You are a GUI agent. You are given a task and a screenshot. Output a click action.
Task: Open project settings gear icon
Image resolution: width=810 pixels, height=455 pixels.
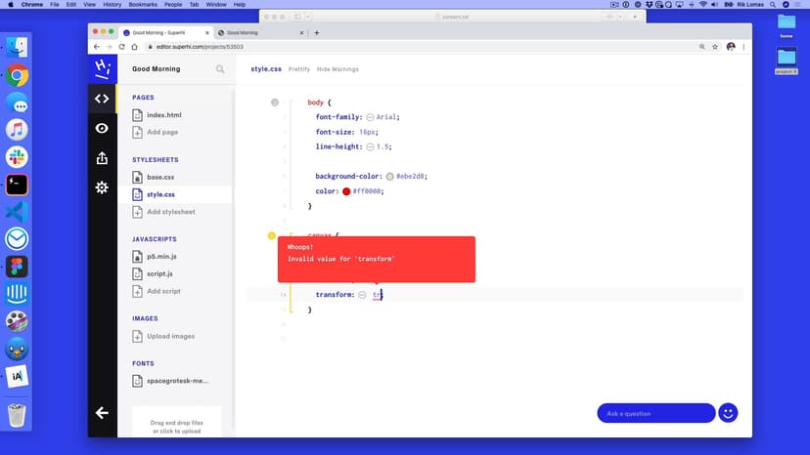click(102, 187)
